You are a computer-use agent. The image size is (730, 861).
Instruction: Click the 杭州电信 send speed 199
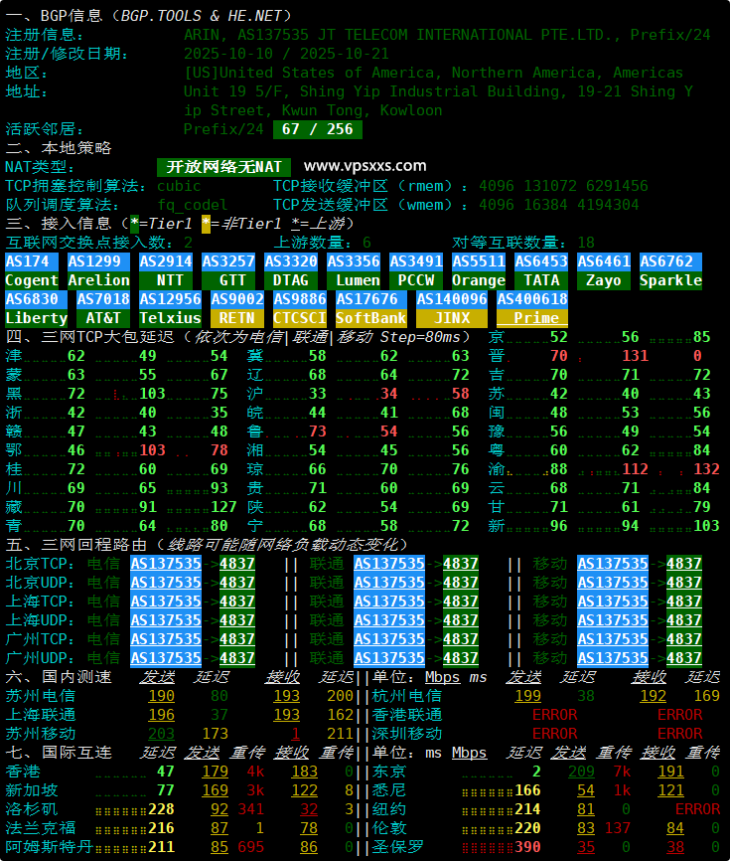coord(527,696)
